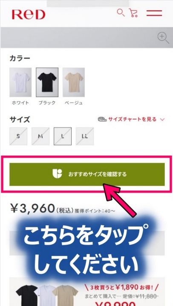Viewport: 173px width, 306px height.
Task: Choose the beige ベージュ T-shirt color
Action: click(x=74, y=82)
